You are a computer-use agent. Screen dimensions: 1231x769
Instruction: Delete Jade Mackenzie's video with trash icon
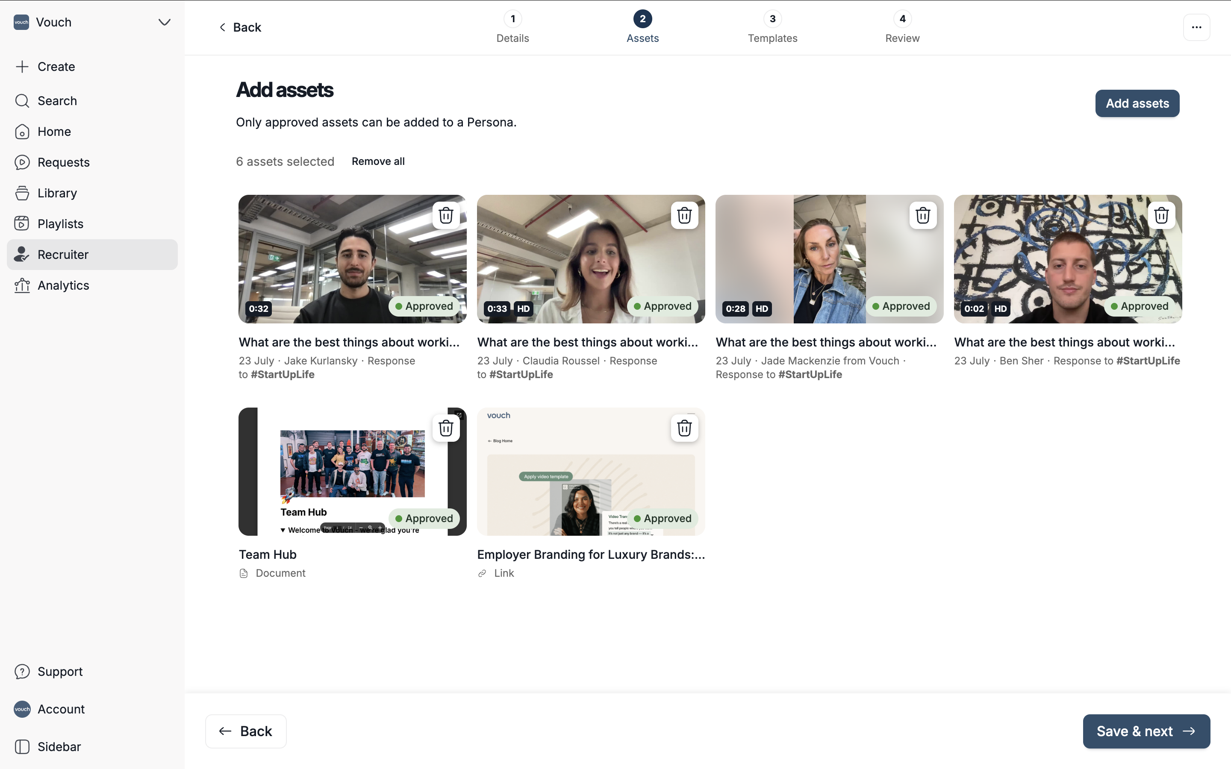click(x=923, y=216)
